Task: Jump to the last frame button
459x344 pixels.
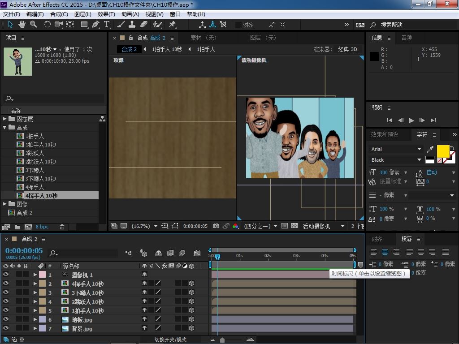Action: tap(433, 120)
